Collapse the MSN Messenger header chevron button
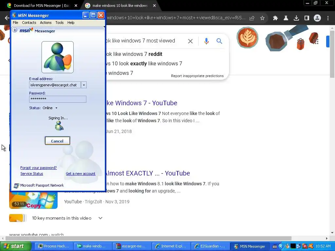Screen dimensions: 335x251 15,30
